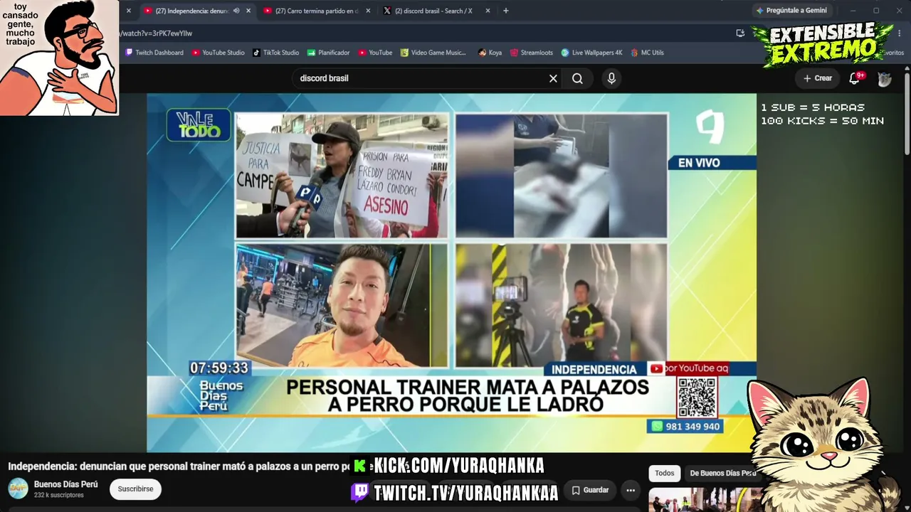The image size is (911, 512).
Task: Open the YouTube account avatar menu
Action: tap(885, 79)
